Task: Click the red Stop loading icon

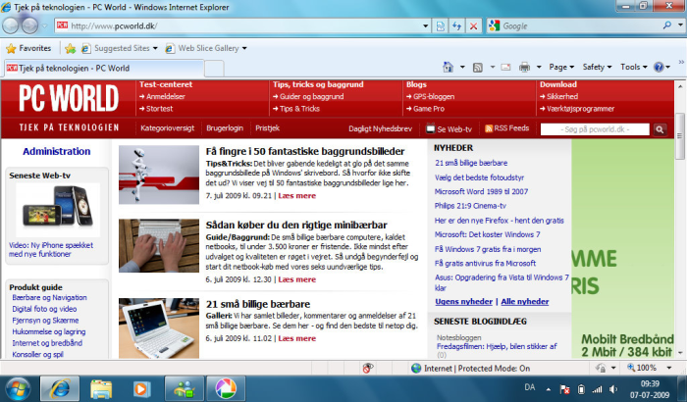Action: (x=473, y=25)
